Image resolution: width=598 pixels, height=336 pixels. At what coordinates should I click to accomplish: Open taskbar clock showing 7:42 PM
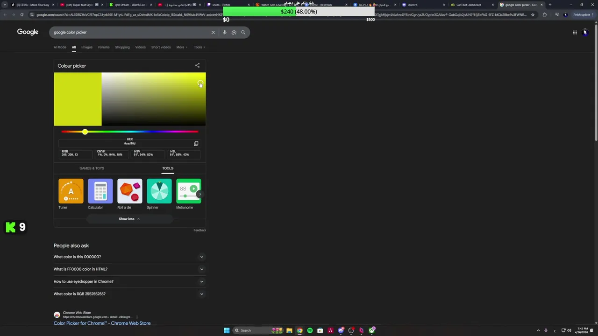583,330
